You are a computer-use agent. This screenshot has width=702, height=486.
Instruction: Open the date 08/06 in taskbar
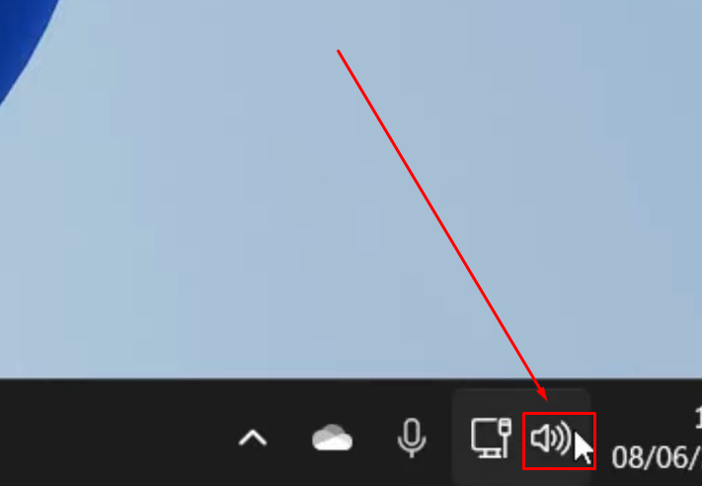coord(657,457)
